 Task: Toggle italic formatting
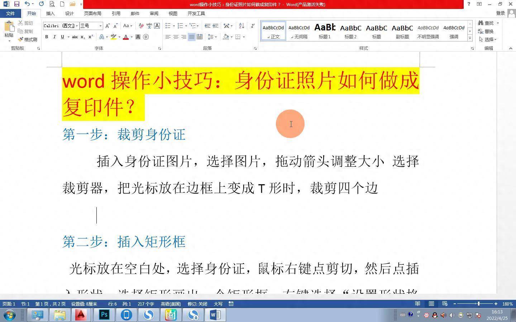click(54, 37)
